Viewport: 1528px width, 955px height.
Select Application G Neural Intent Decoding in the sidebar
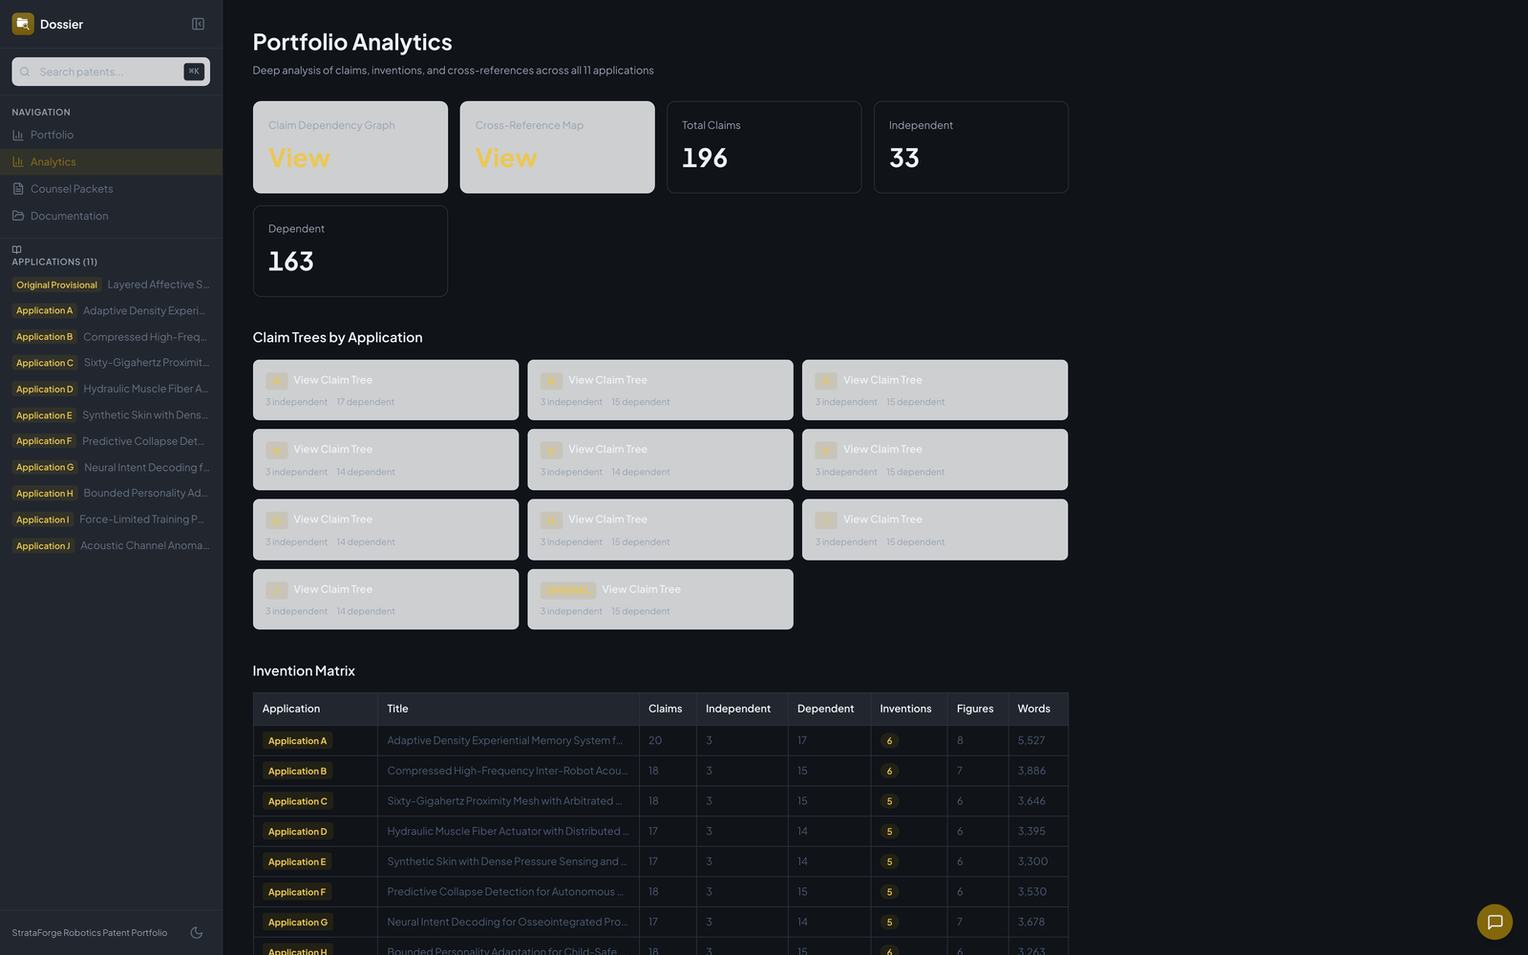pyautogui.click(x=111, y=467)
